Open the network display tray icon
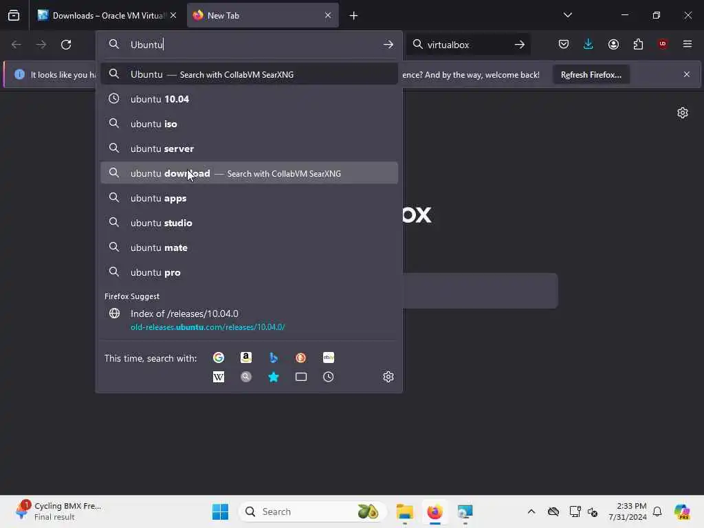This screenshot has width=704, height=528. [574, 511]
